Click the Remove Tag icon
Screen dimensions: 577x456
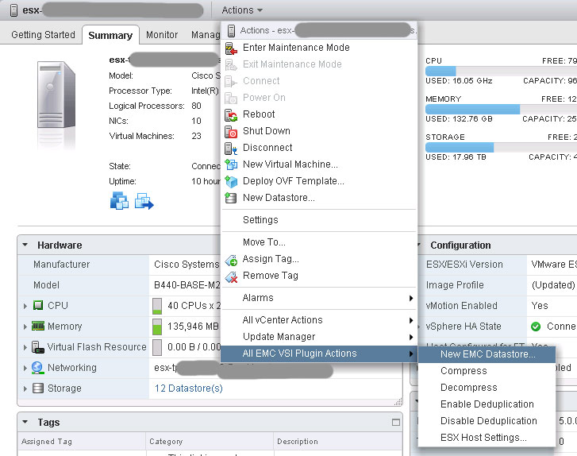click(232, 276)
